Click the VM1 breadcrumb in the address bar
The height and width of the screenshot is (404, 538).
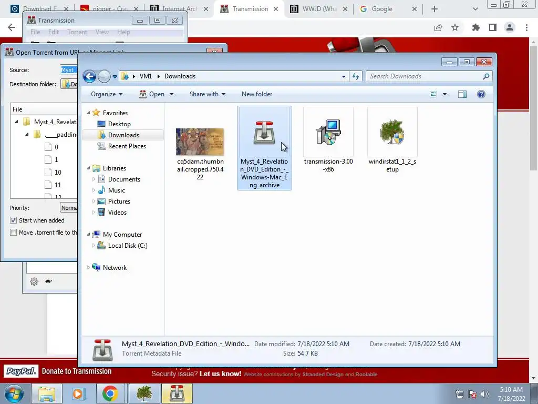click(146, 76)
